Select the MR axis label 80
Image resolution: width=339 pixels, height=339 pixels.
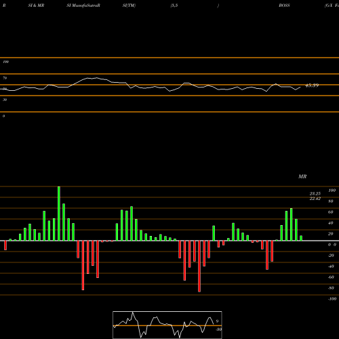tap(331, 201)
